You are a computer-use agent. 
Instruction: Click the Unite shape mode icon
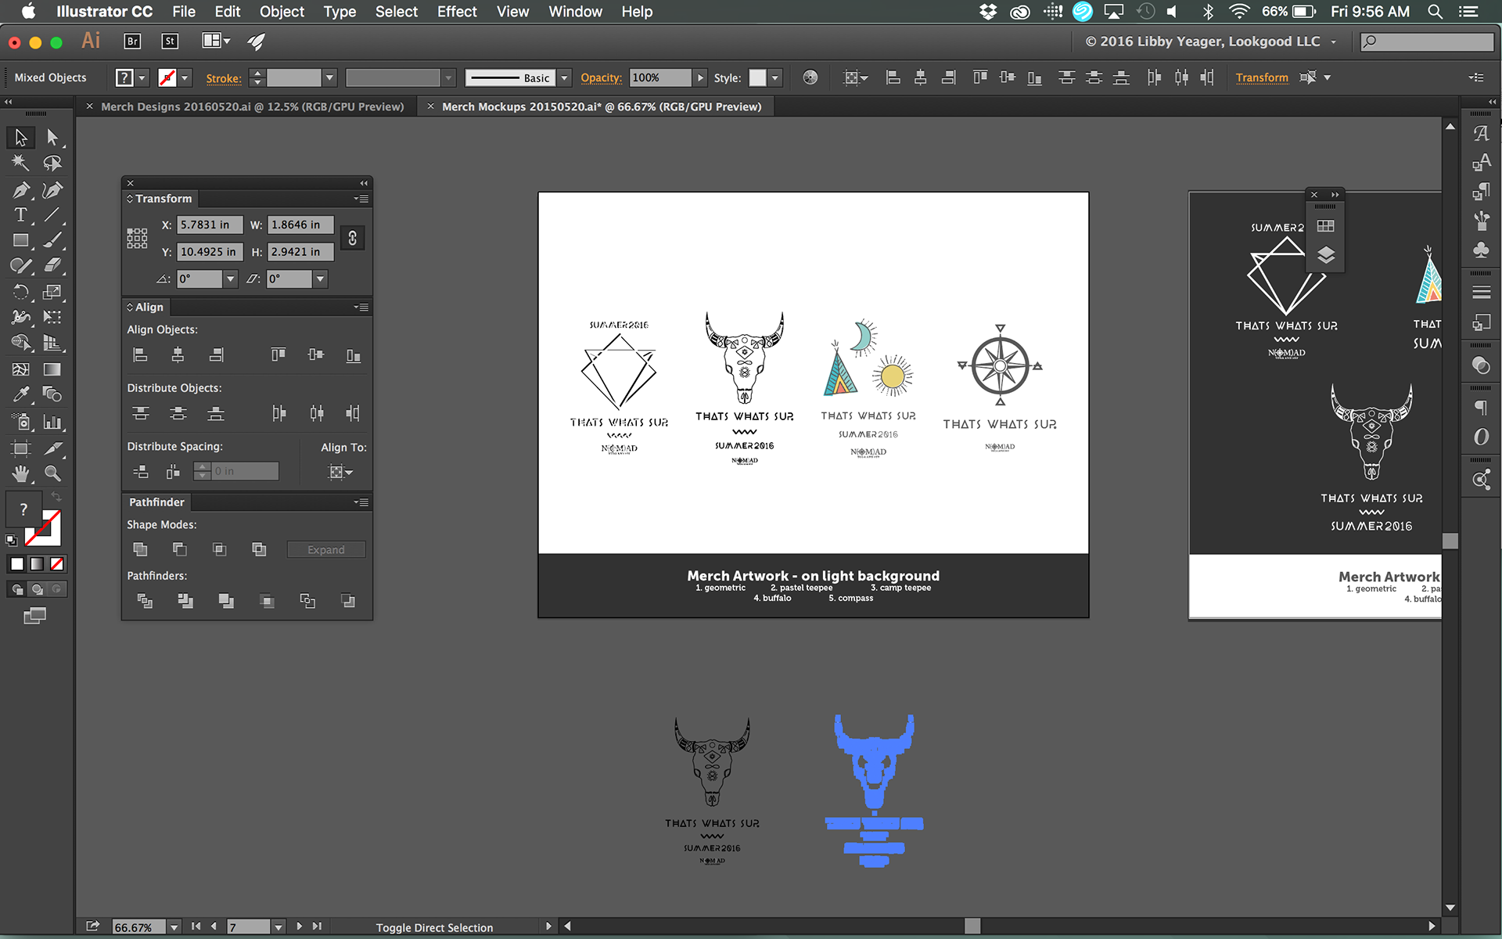140,549
